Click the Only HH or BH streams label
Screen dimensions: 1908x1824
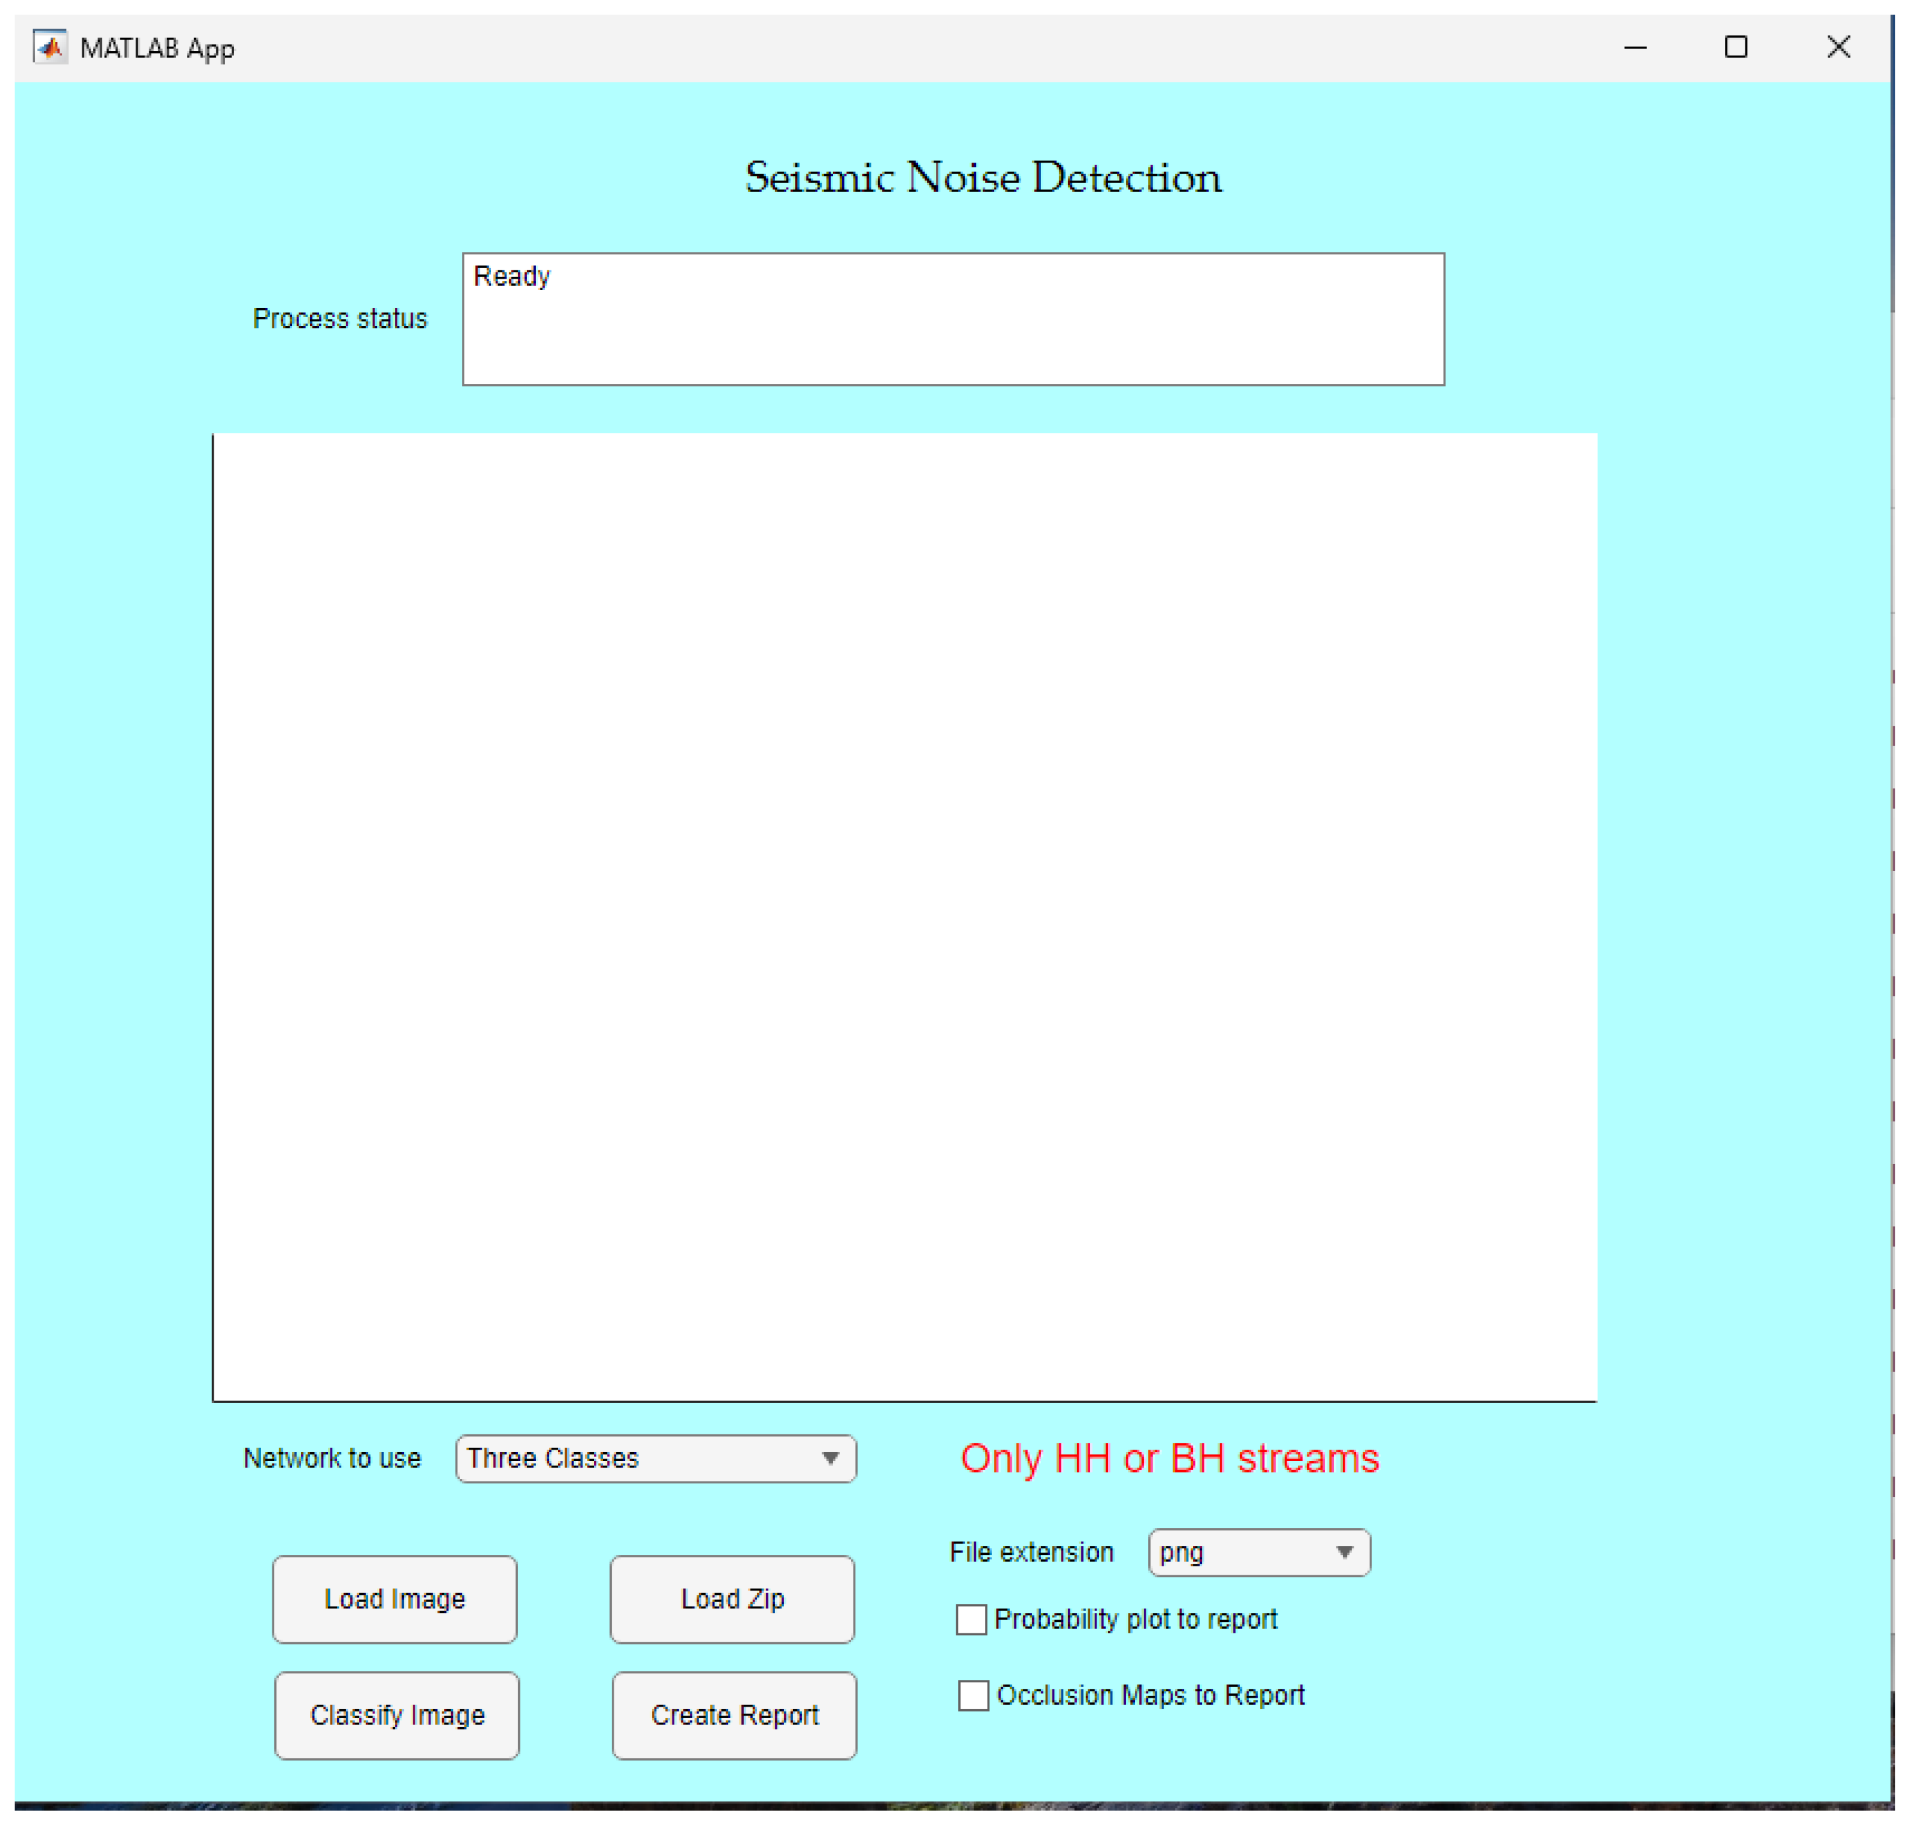coord(1169,1459)
